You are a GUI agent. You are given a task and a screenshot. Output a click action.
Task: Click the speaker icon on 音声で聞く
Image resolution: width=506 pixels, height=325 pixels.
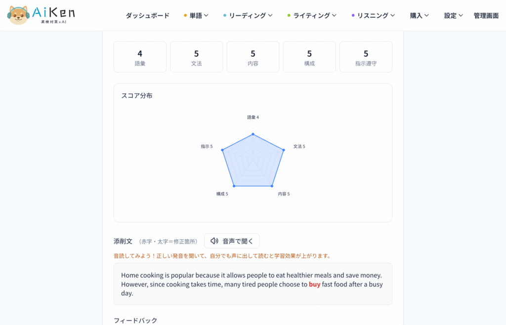(x=214, y=241)
